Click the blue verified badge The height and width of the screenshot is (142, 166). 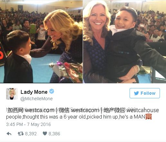coord(51,91)
